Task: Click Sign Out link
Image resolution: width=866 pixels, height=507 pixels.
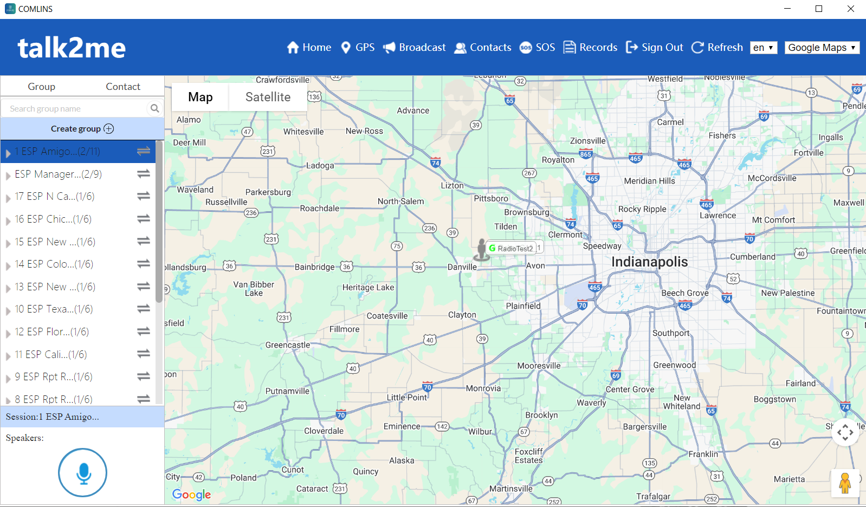Action: click(x=654, y=48)
